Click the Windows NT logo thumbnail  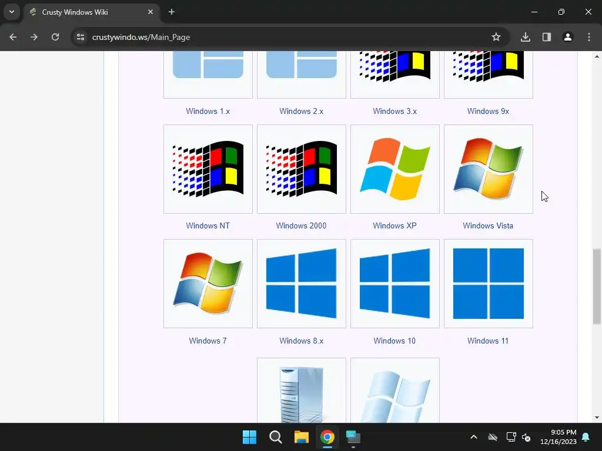(208, 169)
